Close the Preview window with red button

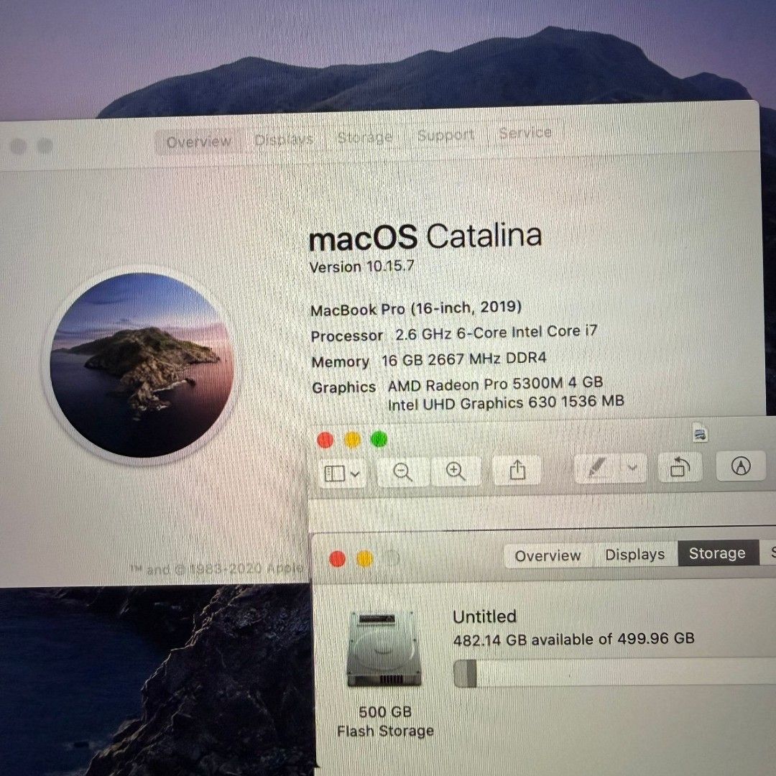coord(325,440)
